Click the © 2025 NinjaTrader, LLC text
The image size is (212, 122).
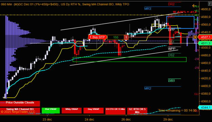(18, 112)
